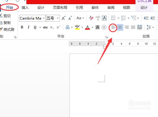Click the ruler first line indent marker

pos(105,45)
